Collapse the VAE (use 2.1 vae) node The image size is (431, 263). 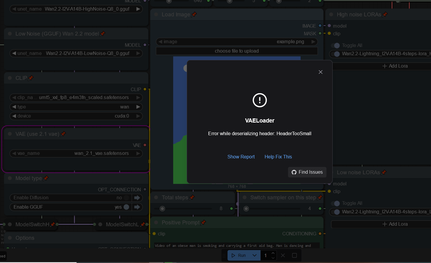point(10,134)
